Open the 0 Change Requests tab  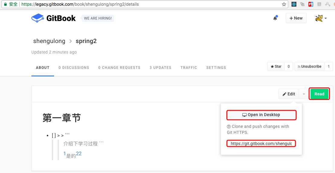point(119,67)
